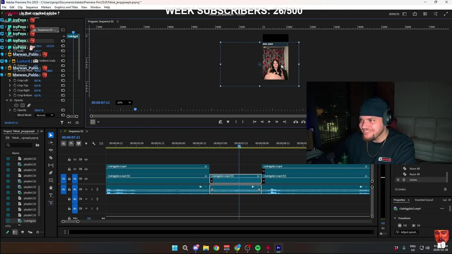Viewport: 452px width, 254px height.
Task: Select the pen mask tool under Opacity
Action: click(29, 105)
